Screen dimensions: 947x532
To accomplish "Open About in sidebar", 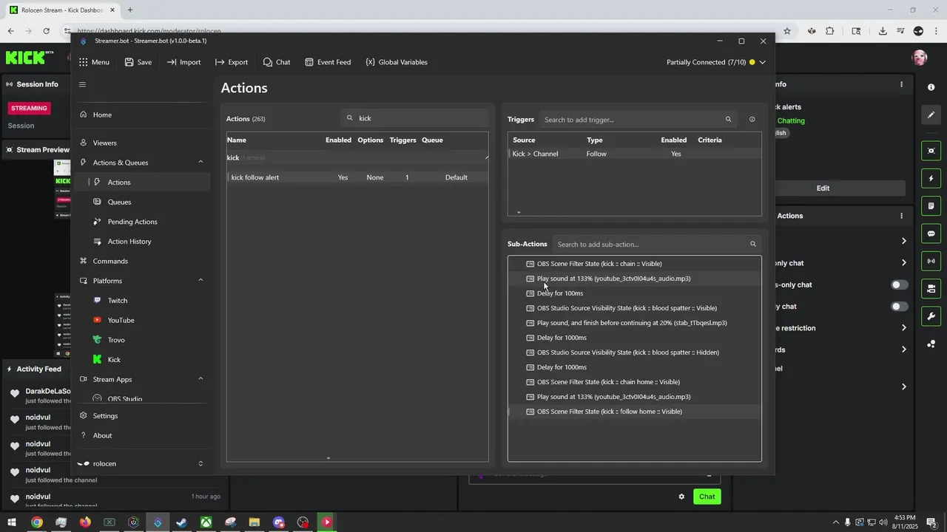I will [103, 435].
